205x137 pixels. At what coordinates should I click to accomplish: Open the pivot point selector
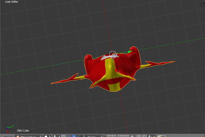pyautogui.click(x=57, y=136)
